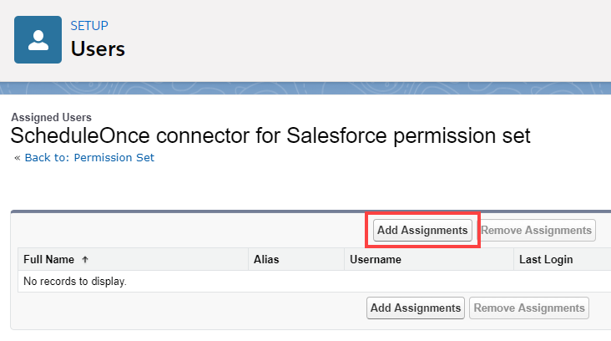611x341 pixels.
Task: Click the Users setup person icon
Action: pyautogui.click(x=38, y=39)
